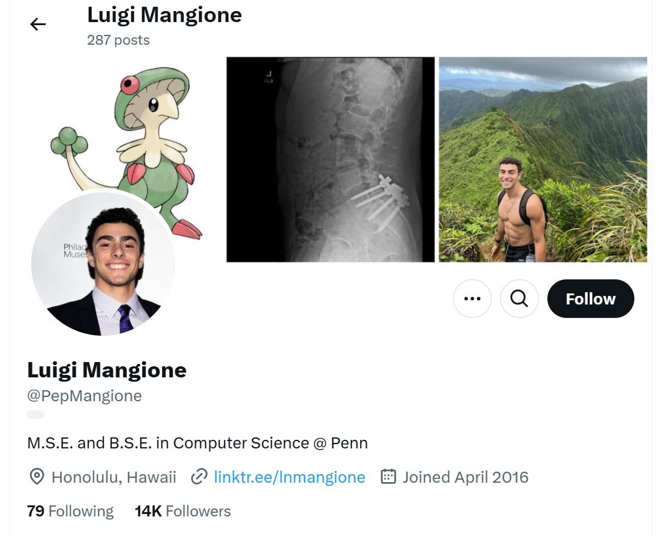The height and width of the screenshot is (536, 657).
Task: Click the location pin icon
Action: coord(36,477)
